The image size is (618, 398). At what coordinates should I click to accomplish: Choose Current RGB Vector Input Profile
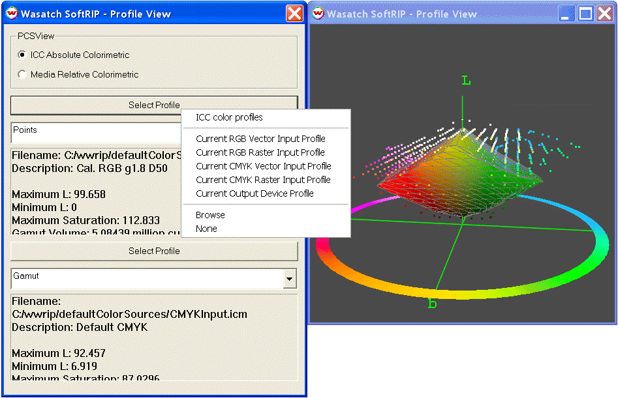[x=260, y=139]
